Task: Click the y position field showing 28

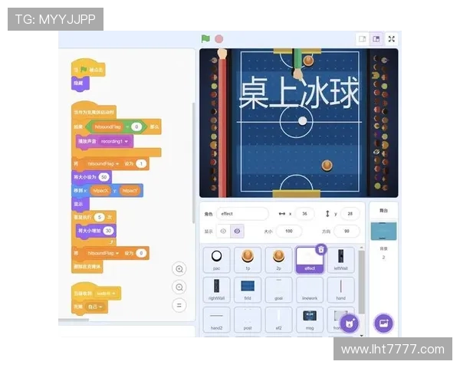Action: pos(350,214)
